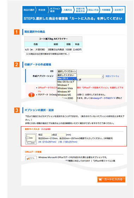Pick Windows ME from the OS list

[67, 95]
